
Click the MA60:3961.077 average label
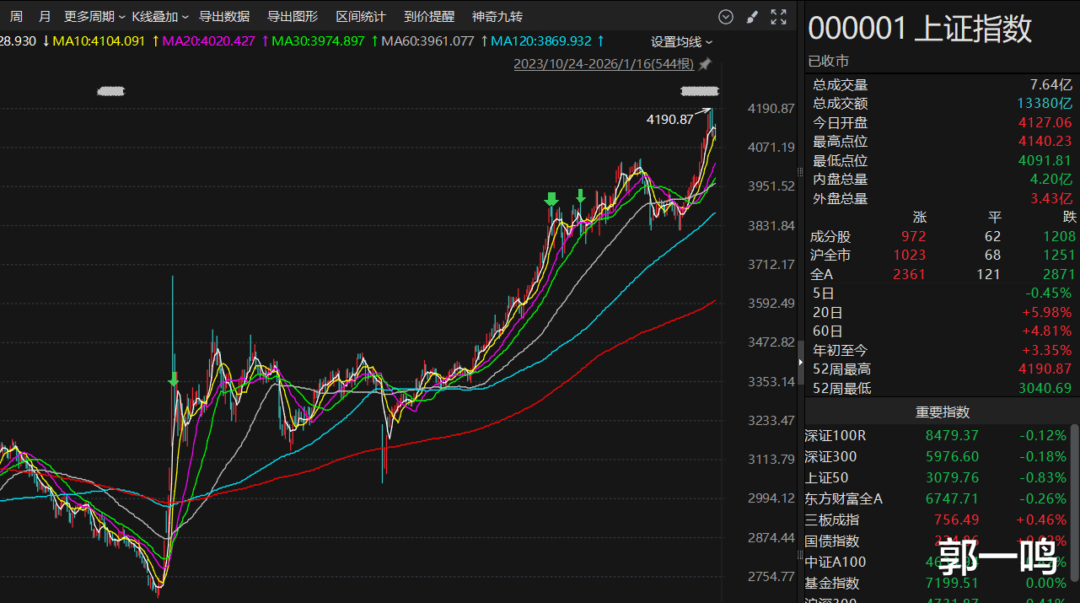[427, 41]
